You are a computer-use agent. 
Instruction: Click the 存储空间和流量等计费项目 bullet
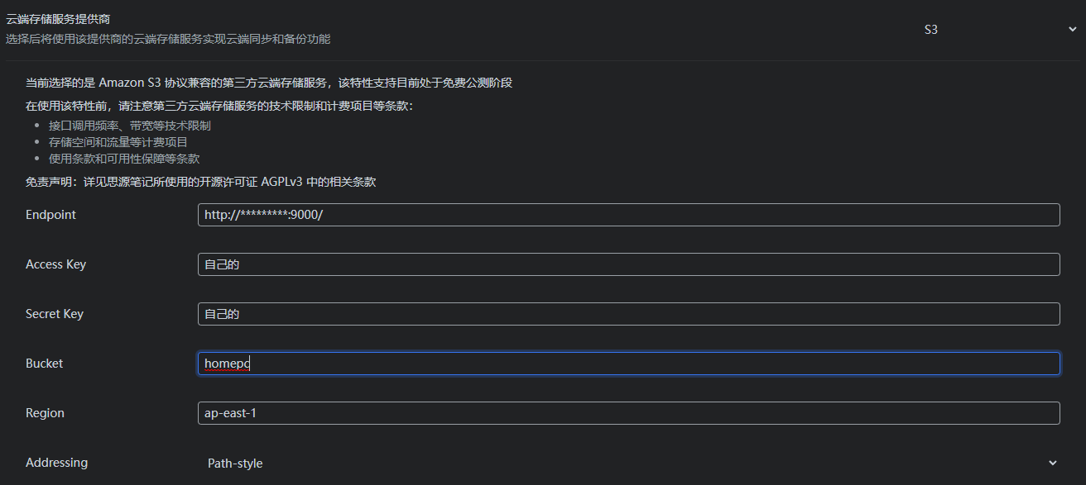coord(118,142)
